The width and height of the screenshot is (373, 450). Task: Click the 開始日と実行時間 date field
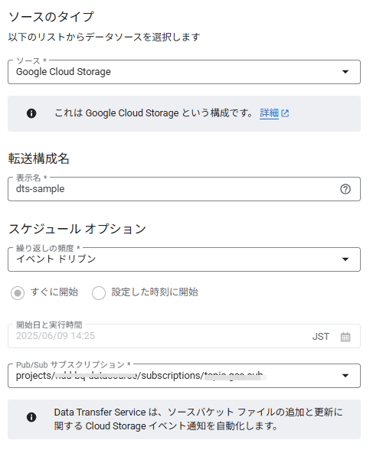click(184, 336)
